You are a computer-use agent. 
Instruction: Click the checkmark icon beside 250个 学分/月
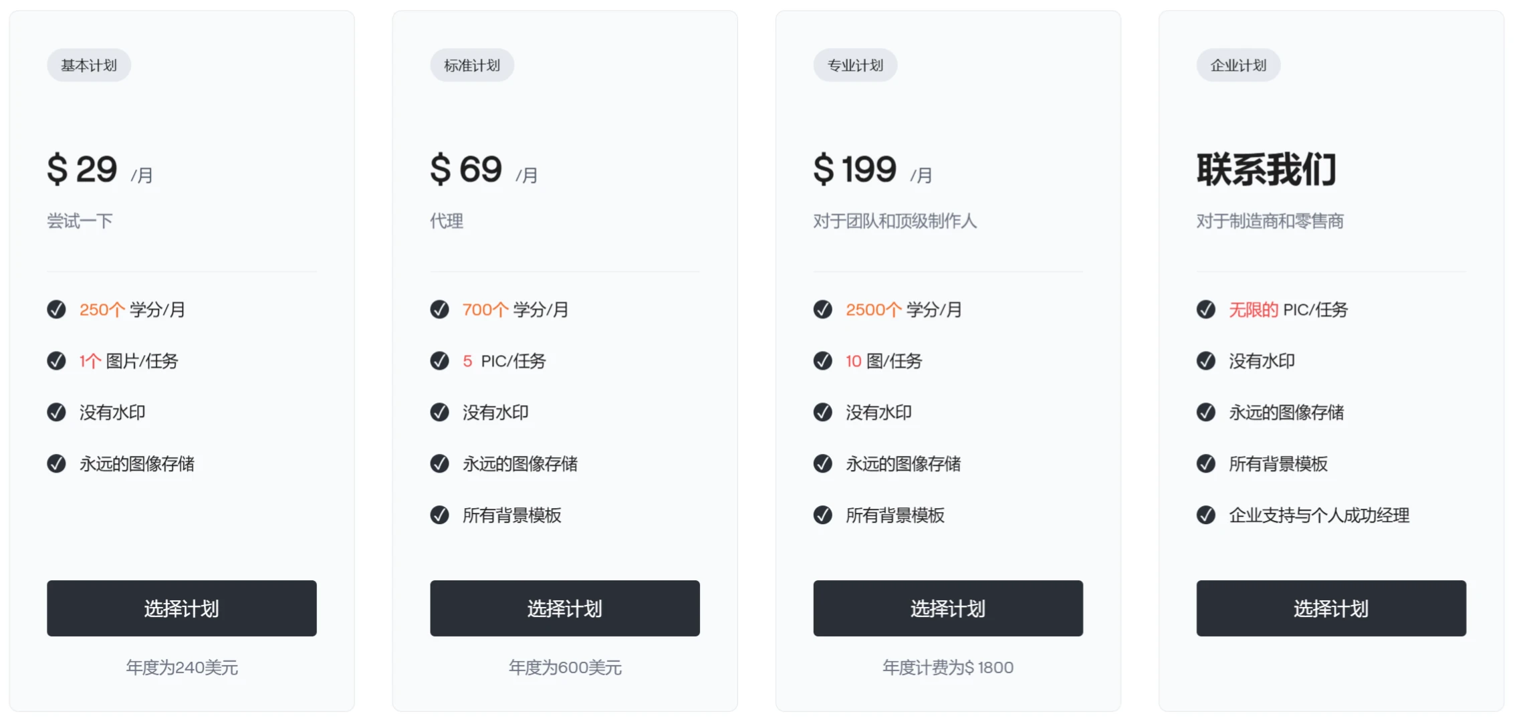pyautogui.click(x=56, y=310)
